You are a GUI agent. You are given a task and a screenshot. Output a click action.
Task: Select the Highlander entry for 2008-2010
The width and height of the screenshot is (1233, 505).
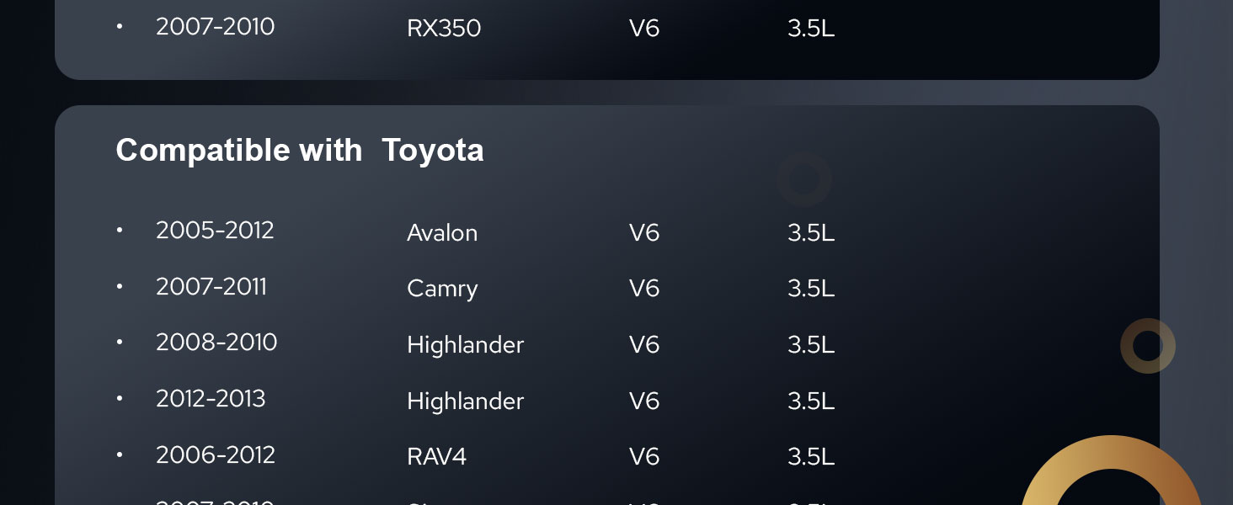tap(465, 345)
